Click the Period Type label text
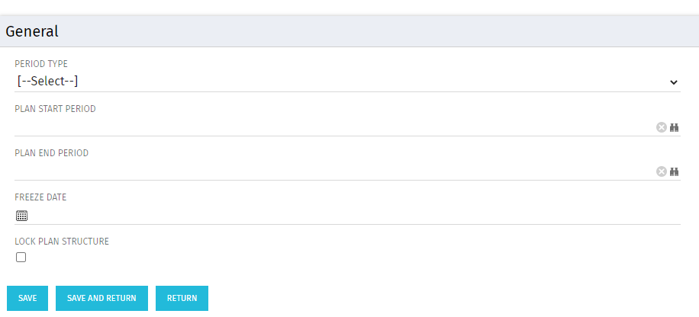699x317 pixels. 41,64
